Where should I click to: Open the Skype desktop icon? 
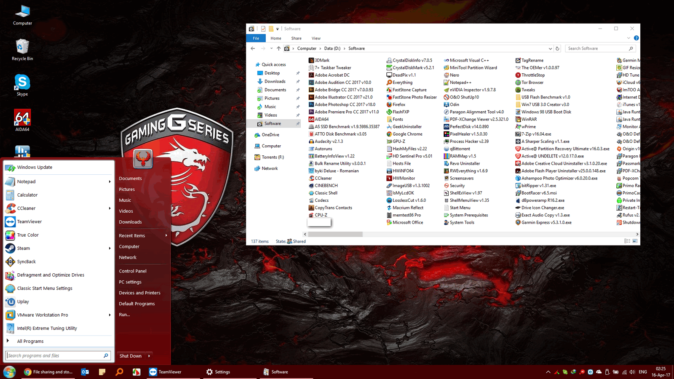click(22, 85)
